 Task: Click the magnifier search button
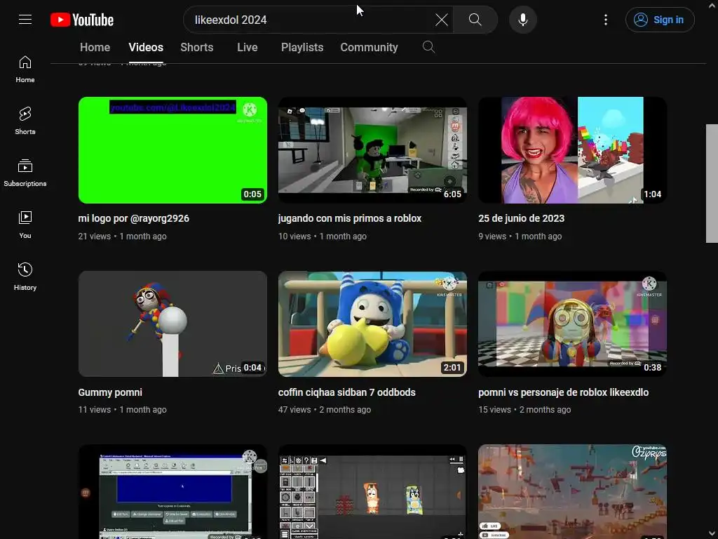475,20
